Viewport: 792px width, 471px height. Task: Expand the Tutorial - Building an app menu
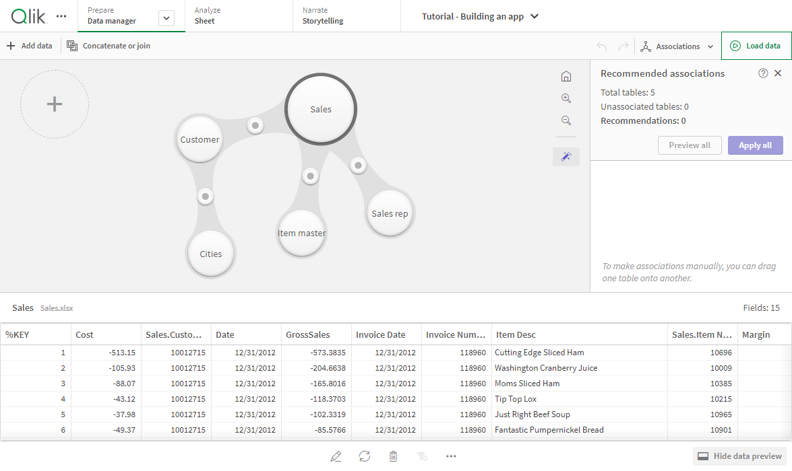point(535,17)
